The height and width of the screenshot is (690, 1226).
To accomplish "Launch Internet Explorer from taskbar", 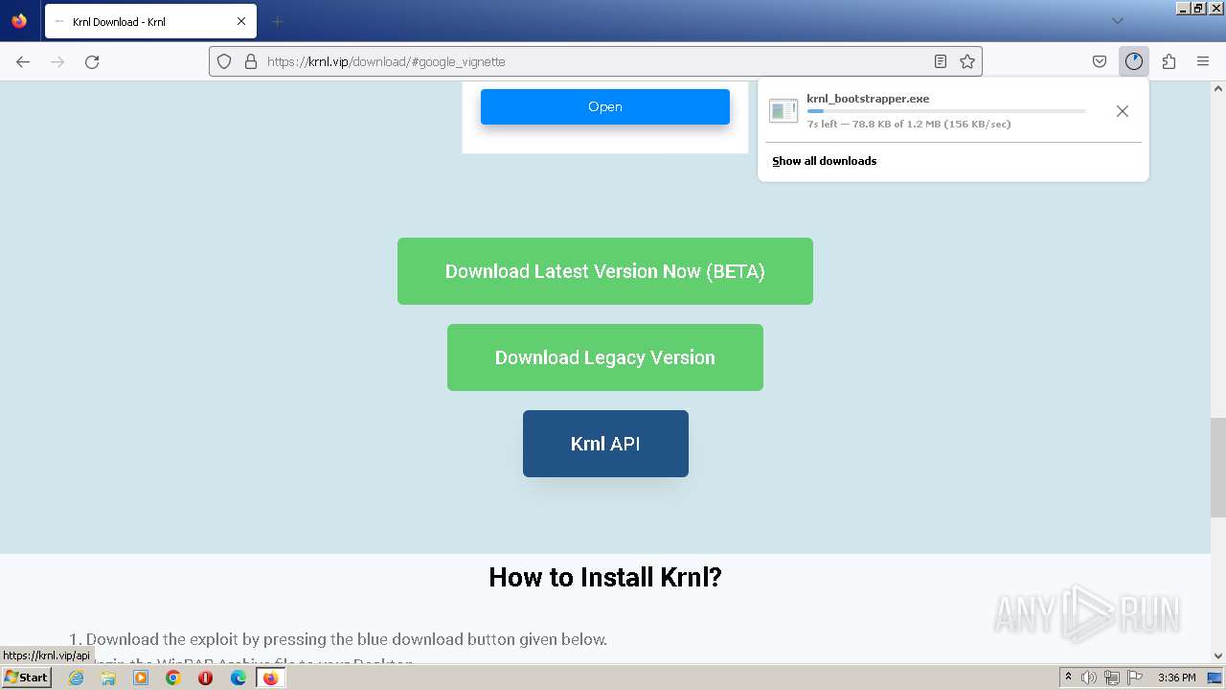I will 77,678.
